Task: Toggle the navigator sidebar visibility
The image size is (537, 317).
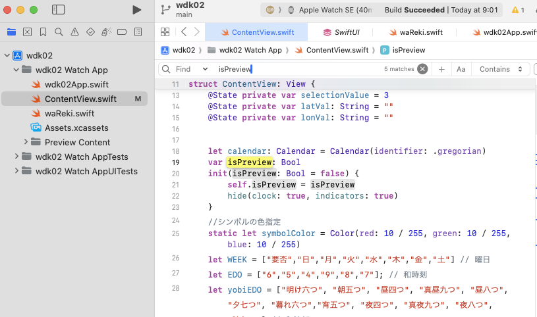Action: click(x=58, y=10)
